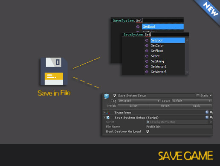This screenshot has width=220, height=166.
Task: Select SetBool in the autocomplete list
Action: (x=168, y=40)
